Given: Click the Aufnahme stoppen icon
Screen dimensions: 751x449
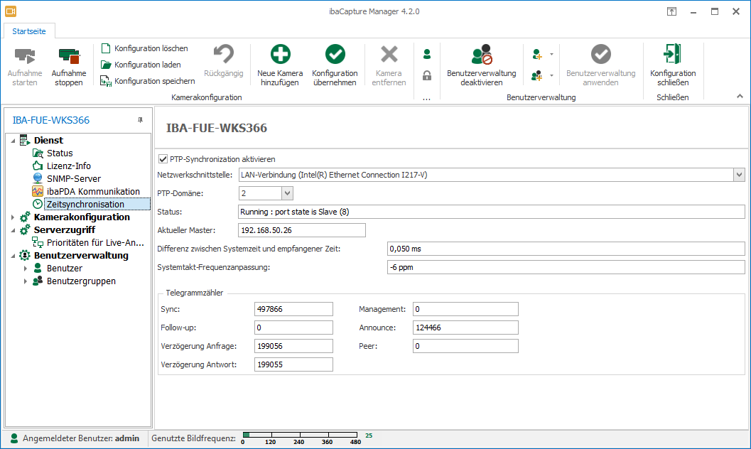Looking at the screenshot, I should [x=69, y=57].
